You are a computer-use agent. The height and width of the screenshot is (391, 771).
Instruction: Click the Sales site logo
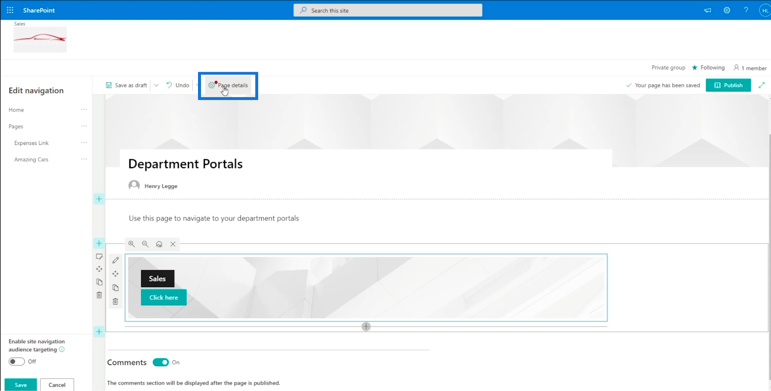[x=40, y=39]
